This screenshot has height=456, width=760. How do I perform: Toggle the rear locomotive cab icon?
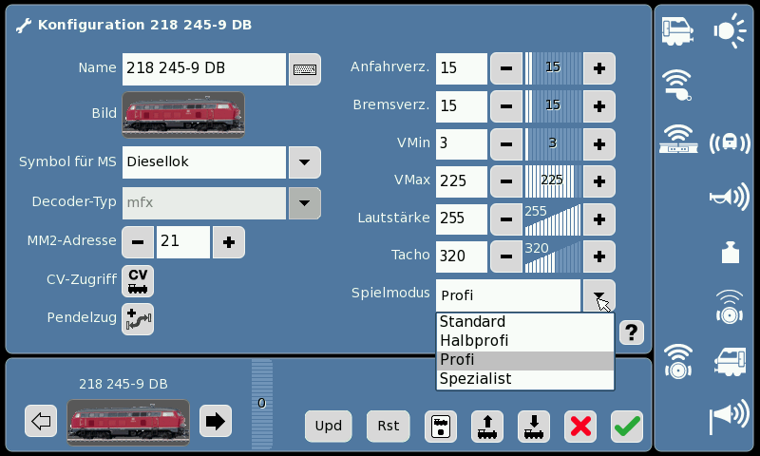(730, 362)
